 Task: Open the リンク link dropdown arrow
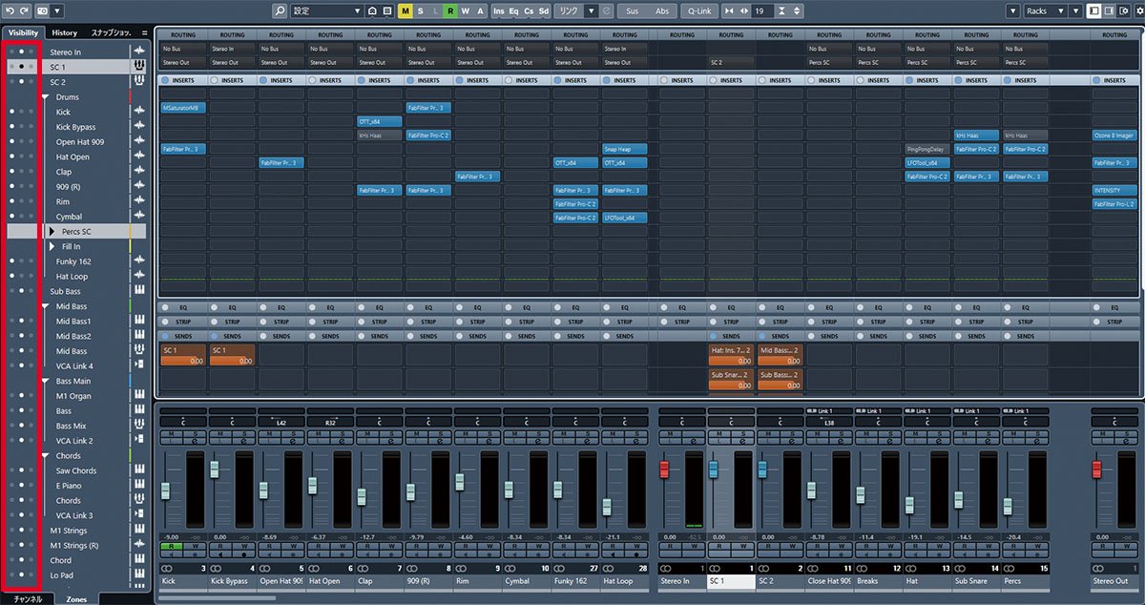591,10
